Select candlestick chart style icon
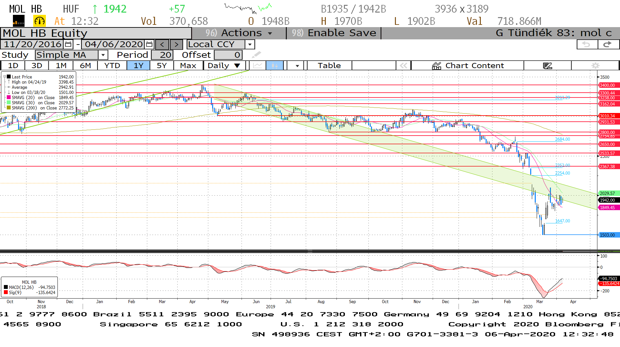 click(x=275, y=66)
